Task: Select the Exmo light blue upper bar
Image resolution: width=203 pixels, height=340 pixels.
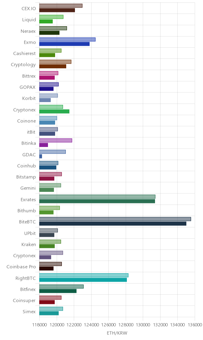Action: [x=67, y=39]
